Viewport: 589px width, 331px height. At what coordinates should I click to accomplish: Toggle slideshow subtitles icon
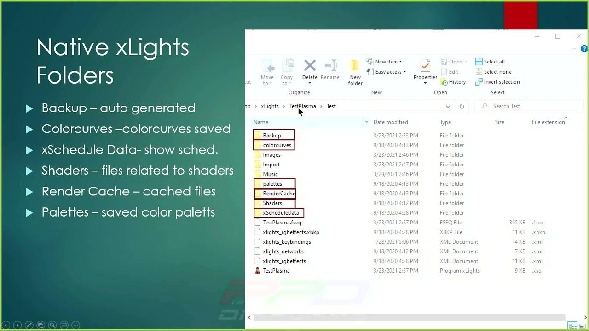[x=64, y=325]
